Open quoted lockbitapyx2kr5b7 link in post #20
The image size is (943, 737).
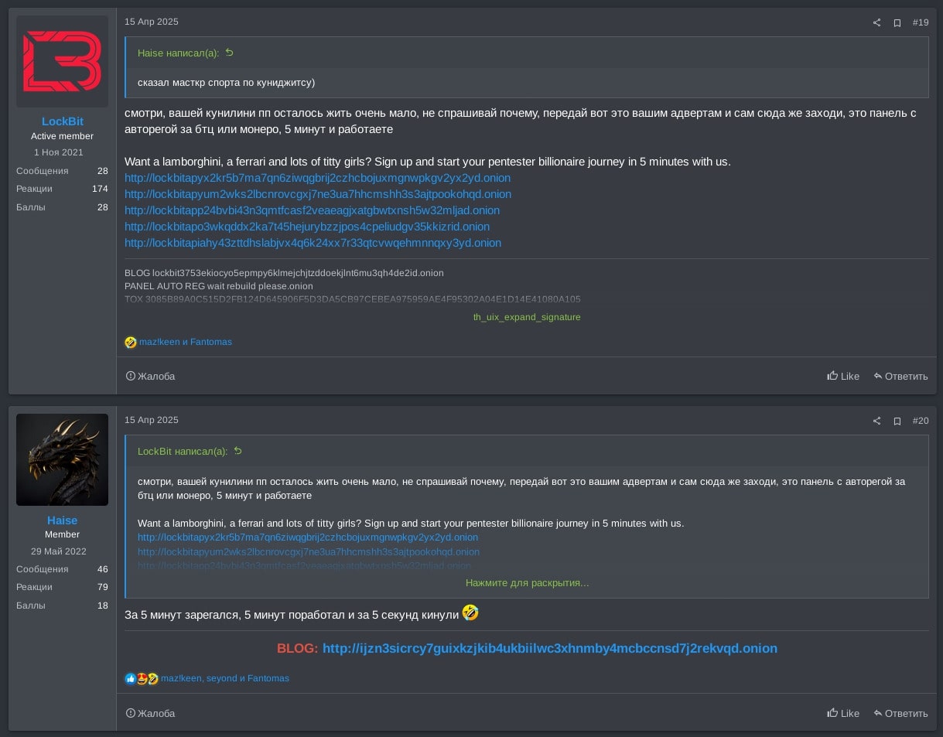point(308,537)
